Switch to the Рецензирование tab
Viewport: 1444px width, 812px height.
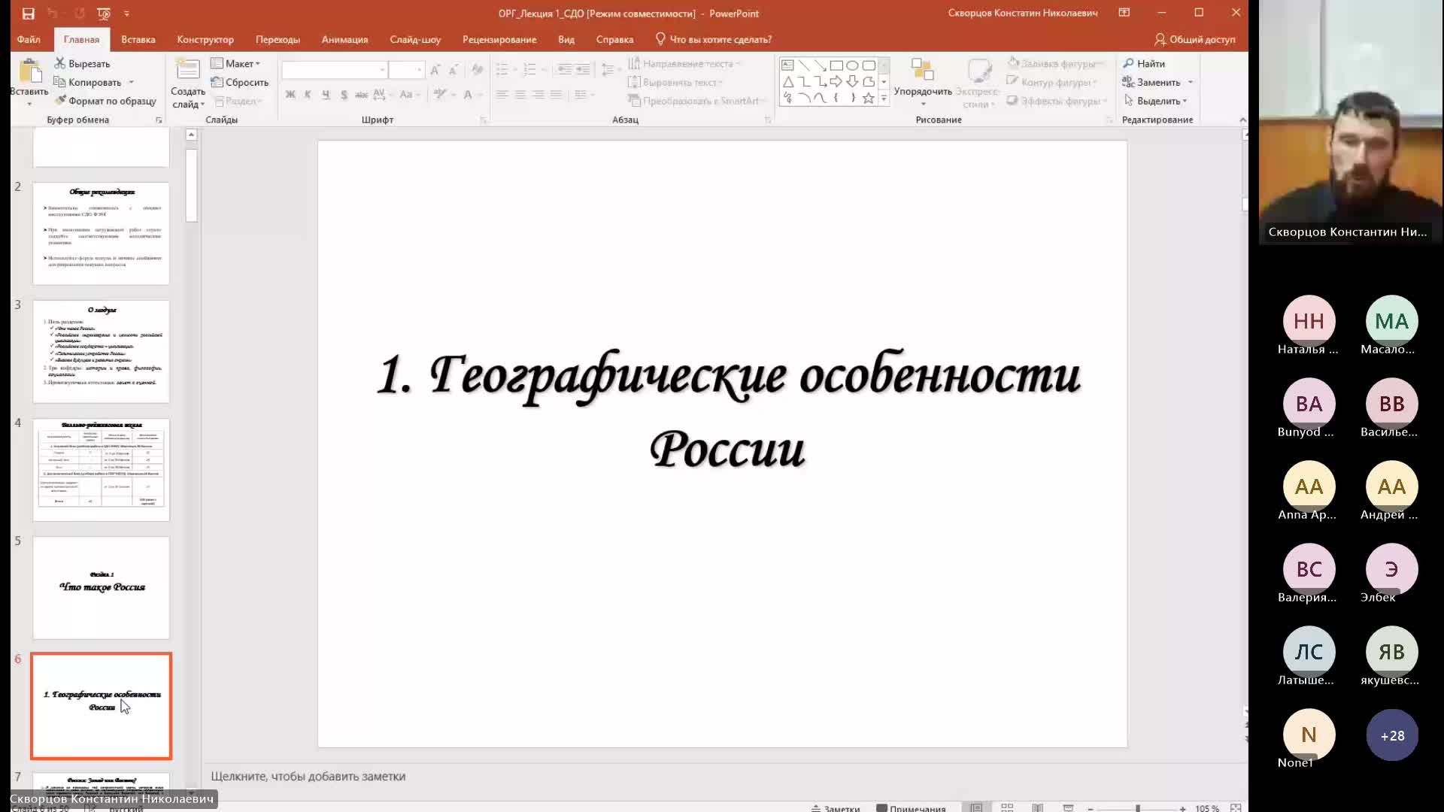(x=499, y=40)
